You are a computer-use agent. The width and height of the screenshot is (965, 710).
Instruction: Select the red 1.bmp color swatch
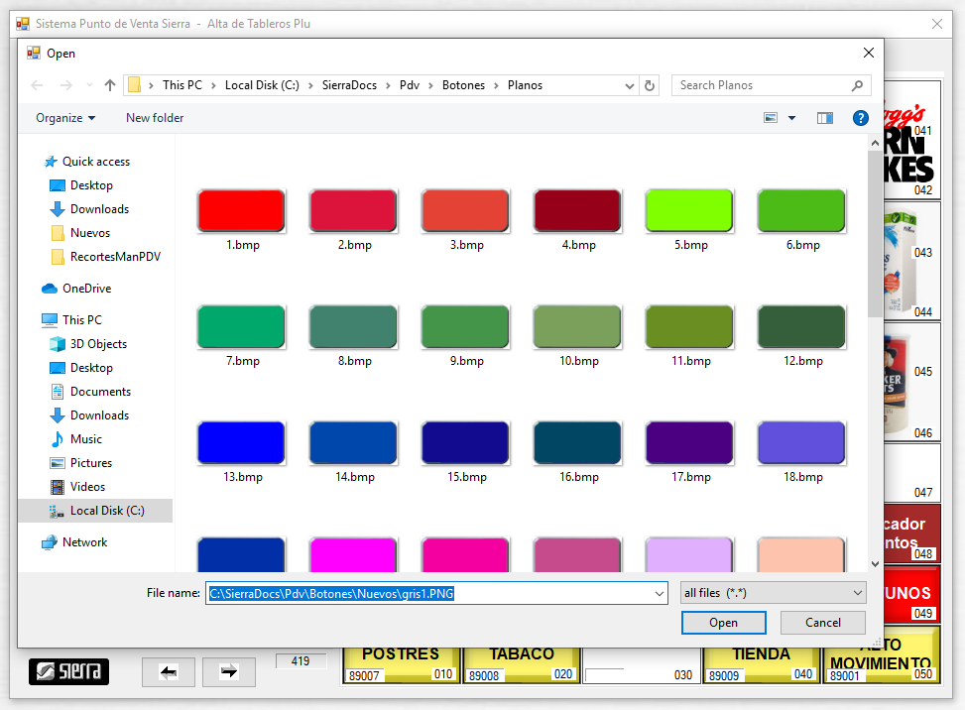pos(241,210)
